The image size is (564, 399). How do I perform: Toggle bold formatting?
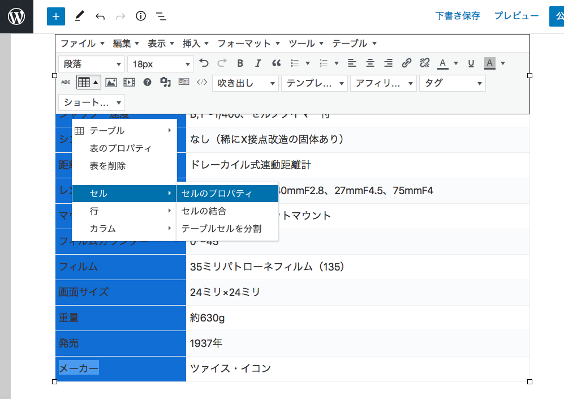click(240, 63)
